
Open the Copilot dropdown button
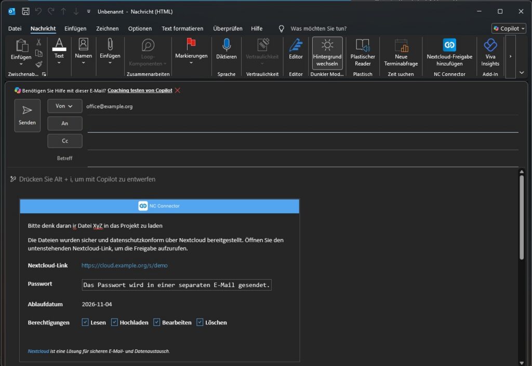509,29
